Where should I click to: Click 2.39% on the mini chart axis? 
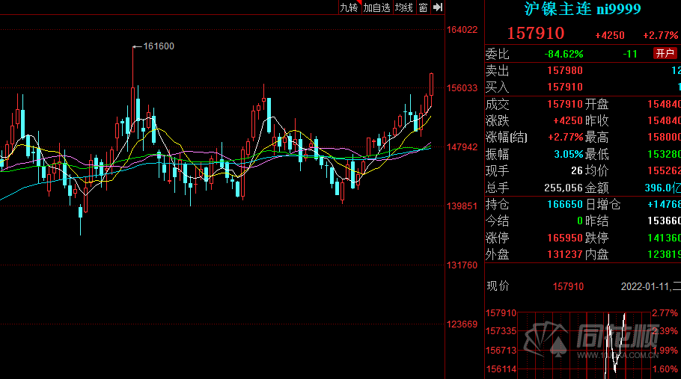pyautogui.click(x=665, y=331)
